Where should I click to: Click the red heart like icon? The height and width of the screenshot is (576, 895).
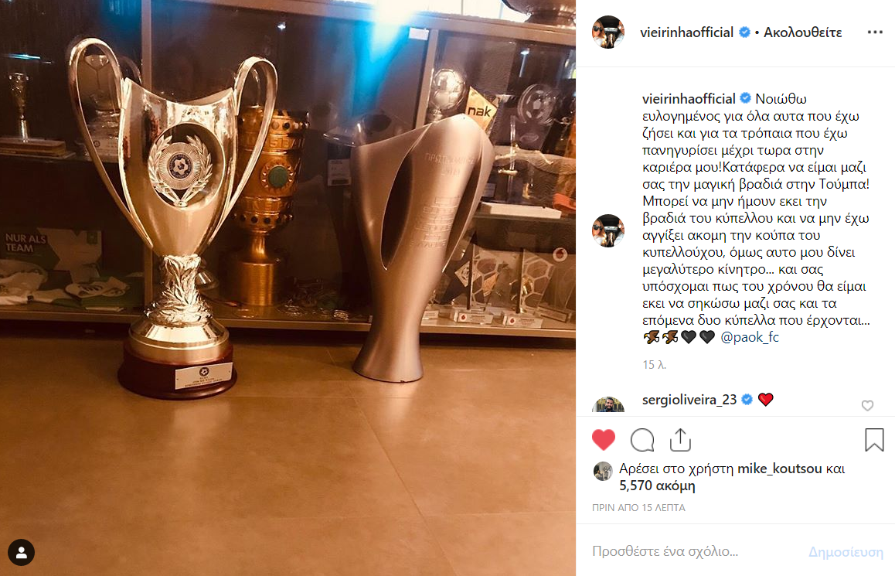[x=604, y=440]
